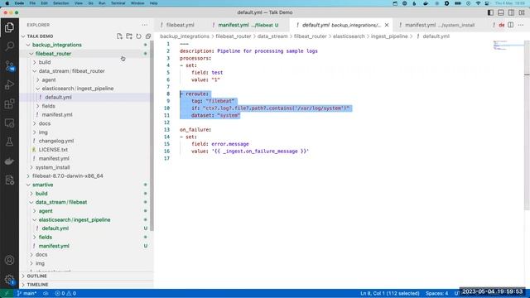Open the Run menu in menu bar
This screenshot has height=298, width=530.
pos(102,3)
